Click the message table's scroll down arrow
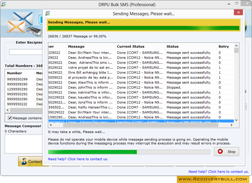 point(236,120)
